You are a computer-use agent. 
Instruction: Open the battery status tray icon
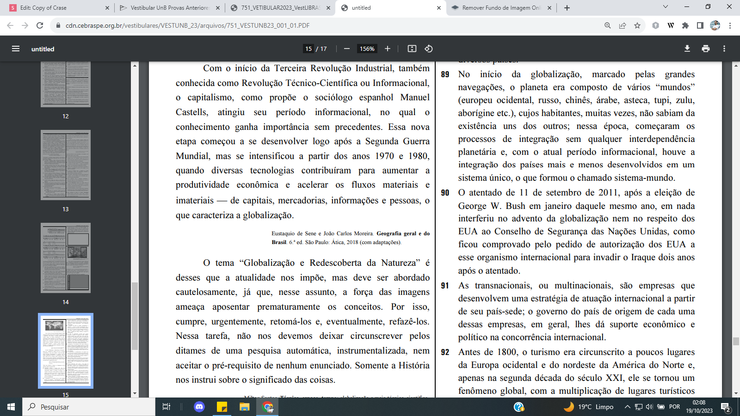[x=661, y=407]
